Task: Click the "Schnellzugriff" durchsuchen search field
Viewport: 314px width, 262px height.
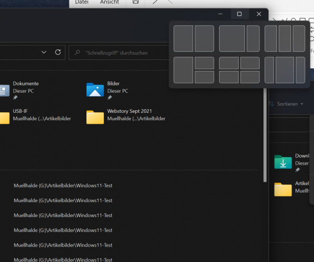Action: click(x=119, y=52)
